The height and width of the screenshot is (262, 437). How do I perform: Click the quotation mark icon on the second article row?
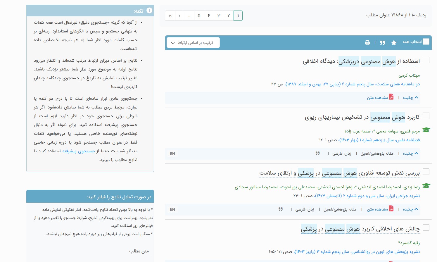click(317, 153)
